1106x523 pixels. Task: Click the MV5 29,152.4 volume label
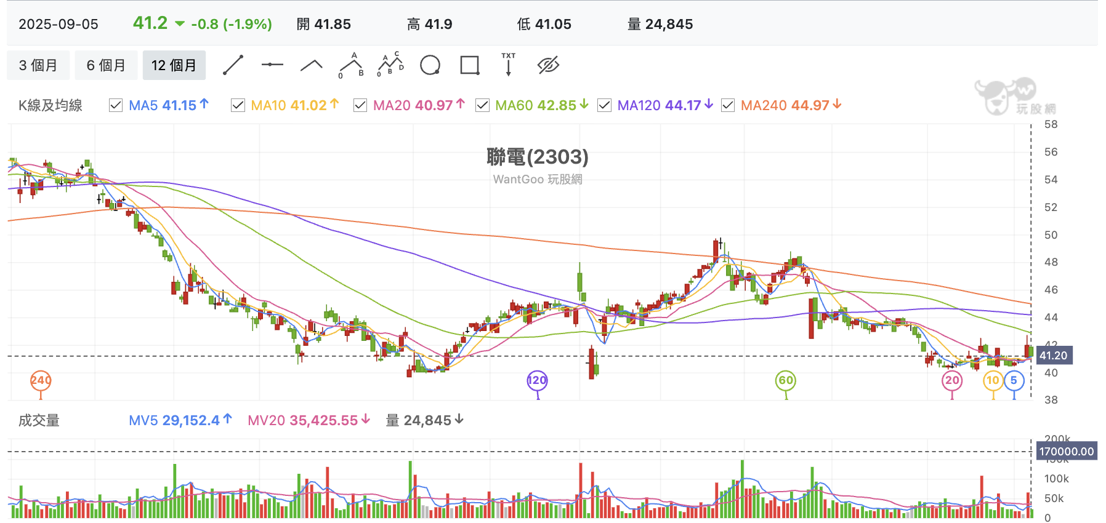tap(174, 420)
